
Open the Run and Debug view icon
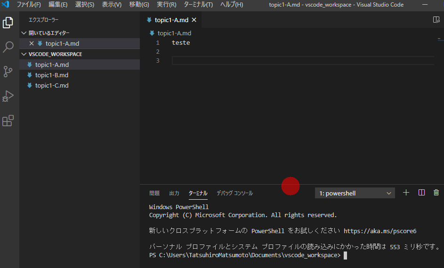point(8,96)
